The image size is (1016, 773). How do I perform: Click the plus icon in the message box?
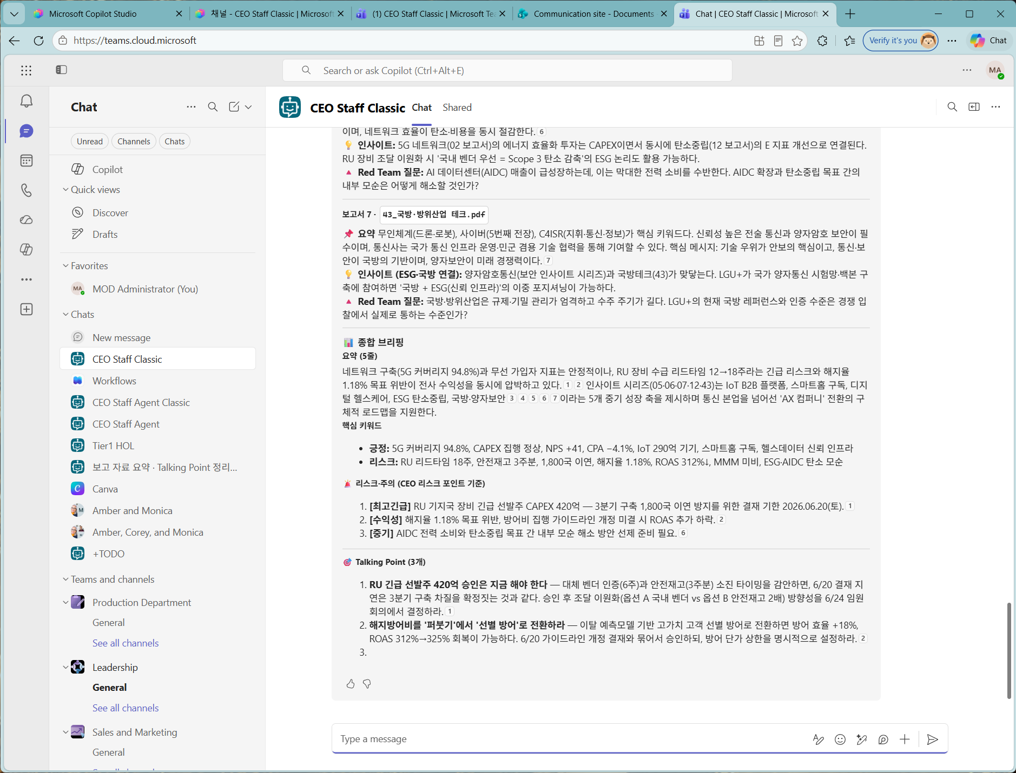point(905,739)
